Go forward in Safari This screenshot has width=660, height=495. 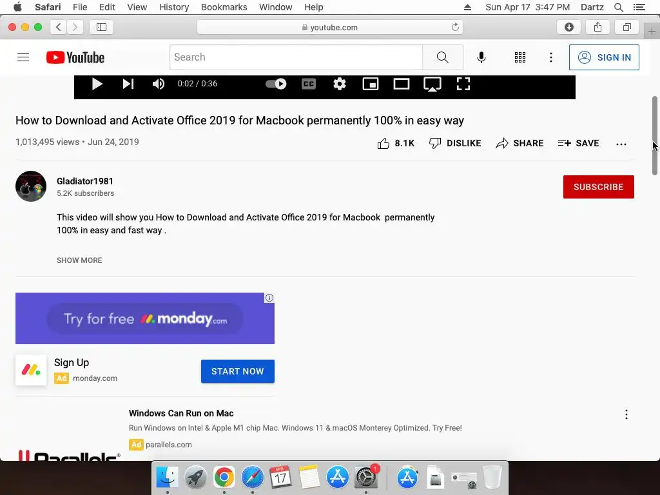click(x=75, y=27)
